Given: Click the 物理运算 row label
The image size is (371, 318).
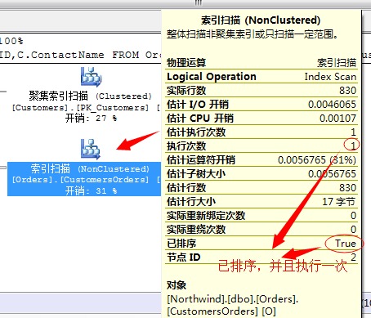Looking at the screenshot, I should click(x=186, y=63).
